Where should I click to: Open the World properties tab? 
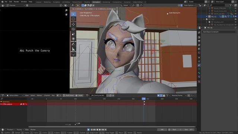pyautogui.click(x=199, y=53)
